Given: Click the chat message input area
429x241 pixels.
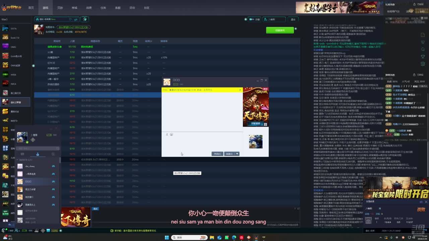Looking at the screenshot, I should point(202,143).
